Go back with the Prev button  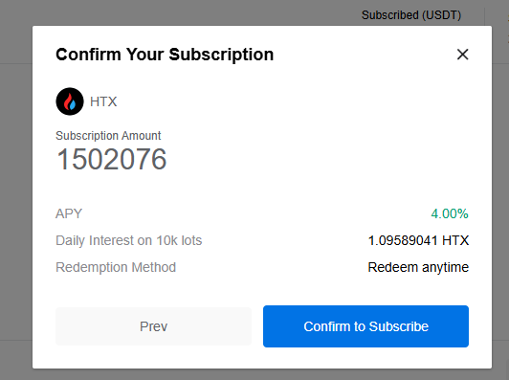(153, 326)
